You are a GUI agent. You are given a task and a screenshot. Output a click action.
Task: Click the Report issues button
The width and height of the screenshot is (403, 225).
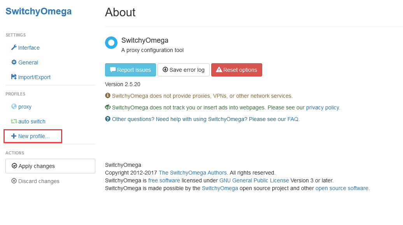tap(130, 70)
